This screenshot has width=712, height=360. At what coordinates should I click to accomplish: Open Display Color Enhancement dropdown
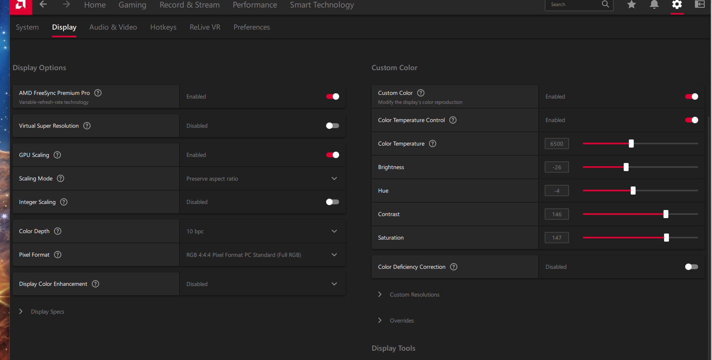tap(263, 284)
